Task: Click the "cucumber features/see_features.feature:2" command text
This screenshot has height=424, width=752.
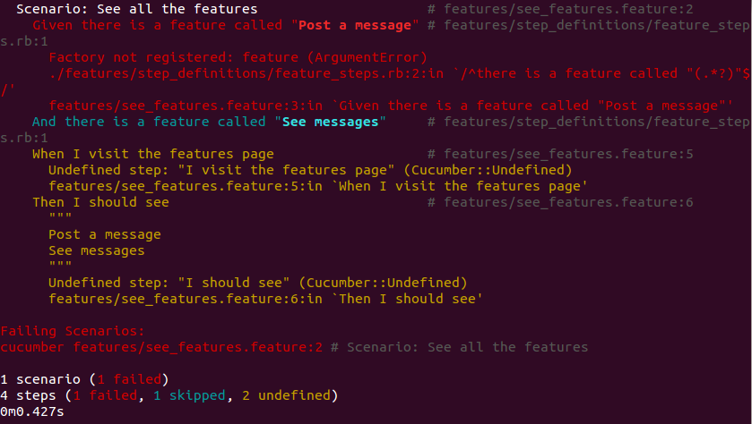Action: [x=161, y=347]
